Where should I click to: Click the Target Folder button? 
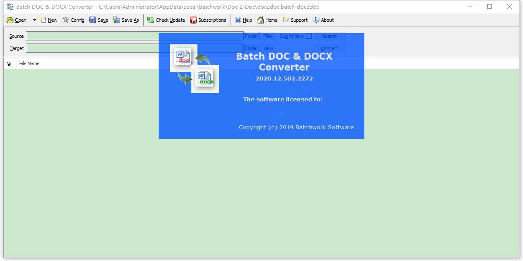coord(251,48)
